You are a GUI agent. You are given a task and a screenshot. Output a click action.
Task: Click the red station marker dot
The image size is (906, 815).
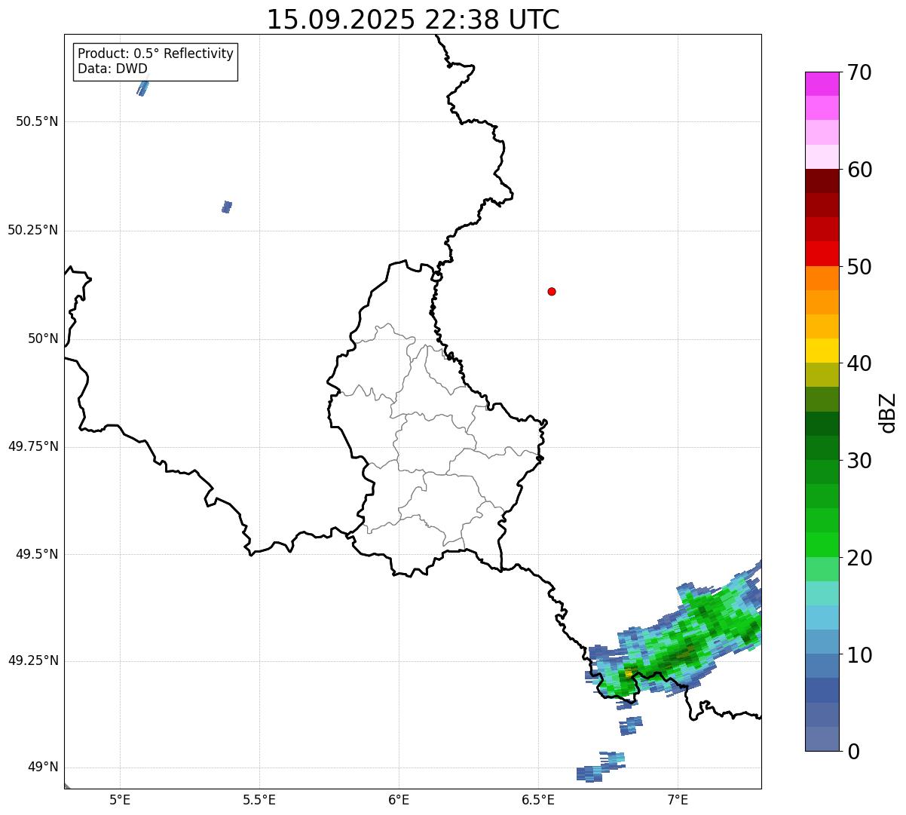[x=552, y=291]
